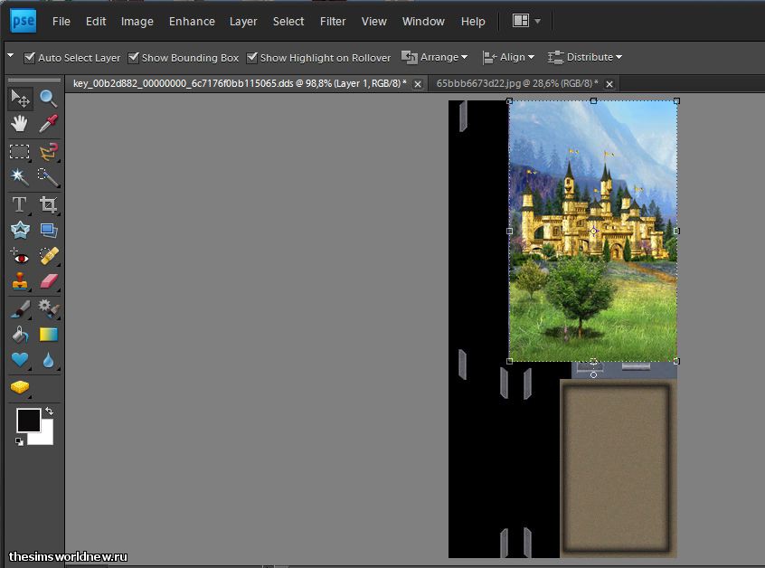
Task: Open the Window menu
Action: 423,22
